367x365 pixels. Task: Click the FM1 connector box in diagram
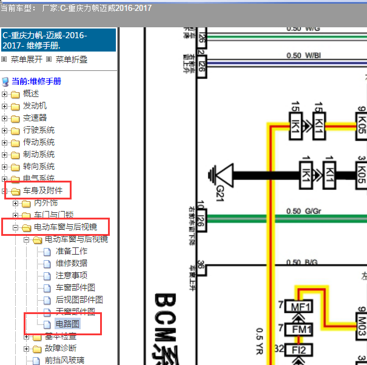click(x=299, y=329)
